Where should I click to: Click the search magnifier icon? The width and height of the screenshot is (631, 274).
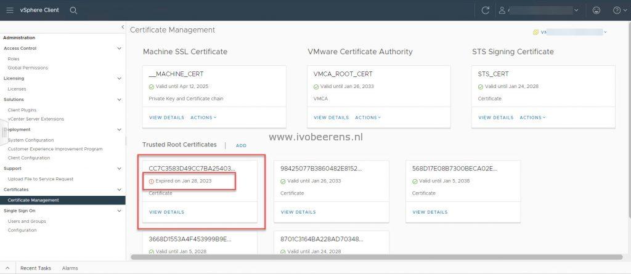click(x=73, y=10)
